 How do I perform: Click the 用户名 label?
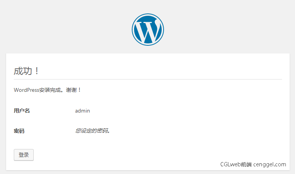(x=21, y=111)
